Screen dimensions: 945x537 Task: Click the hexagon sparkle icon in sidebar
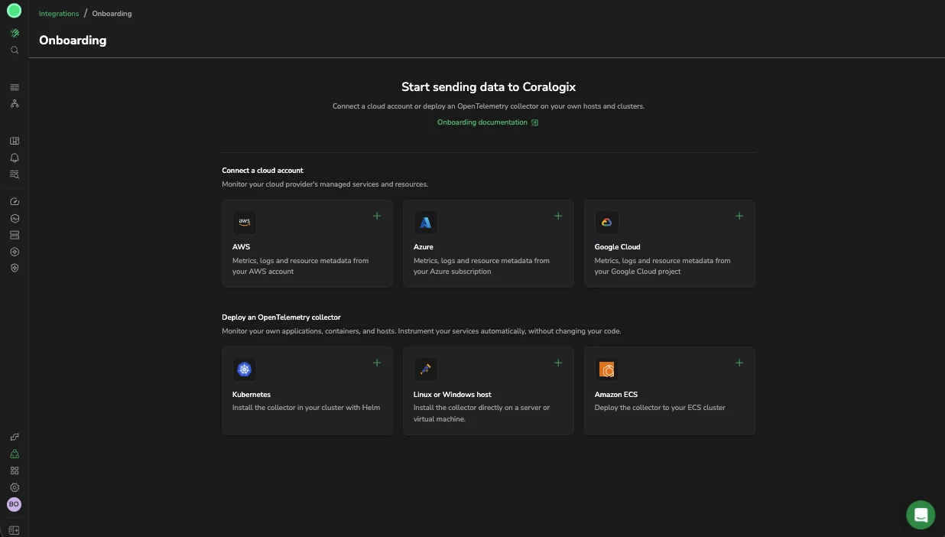pos(15,252)
